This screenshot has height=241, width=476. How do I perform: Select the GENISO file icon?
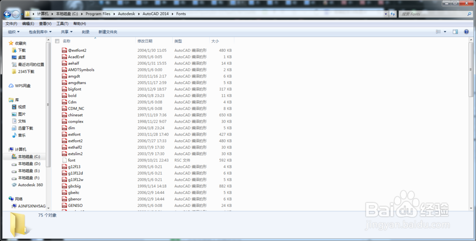point(64,205)
